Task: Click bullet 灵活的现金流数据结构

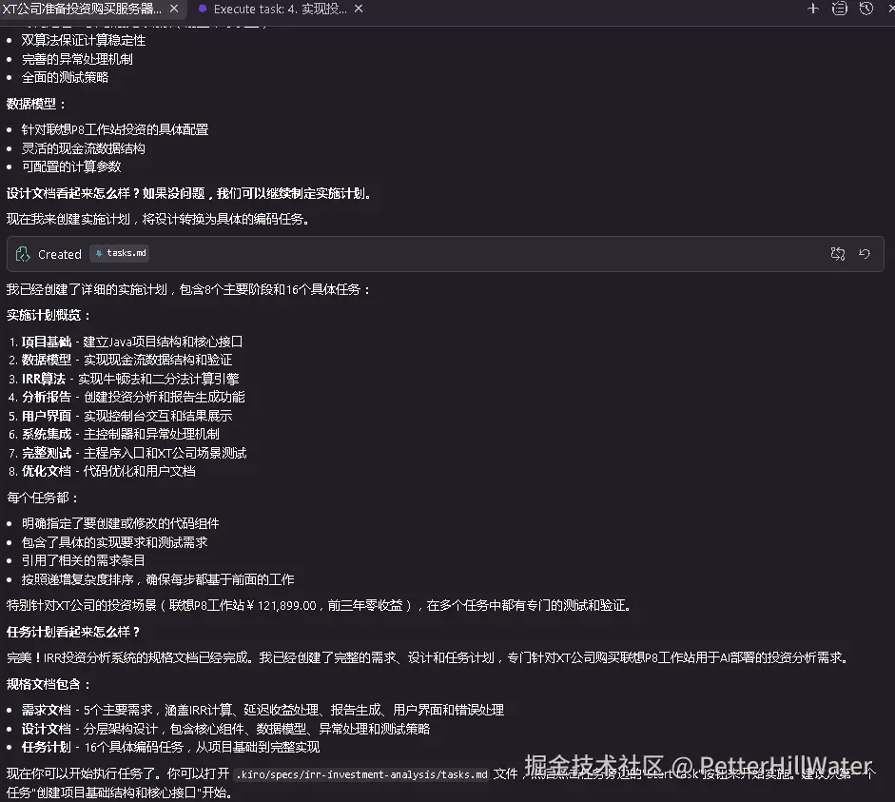Action: [x=84, y=148]
